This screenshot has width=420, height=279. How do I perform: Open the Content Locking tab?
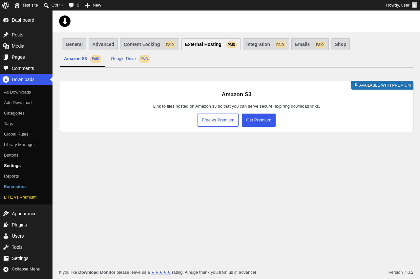150,44
